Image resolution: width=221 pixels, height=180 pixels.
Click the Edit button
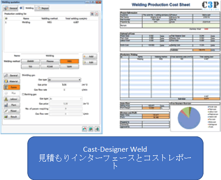point(90,62)
